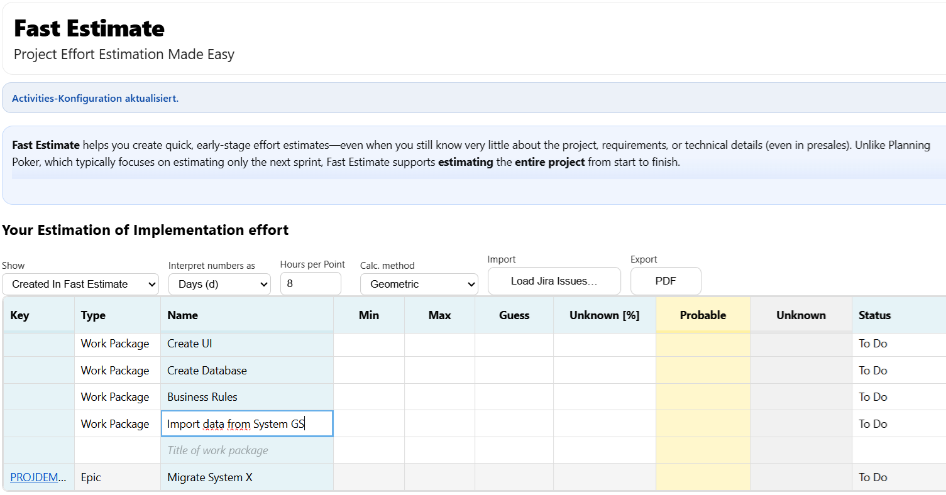Edit the Hours per Point value
This screenshot has width=946, height=495.
tap(310, 284)
